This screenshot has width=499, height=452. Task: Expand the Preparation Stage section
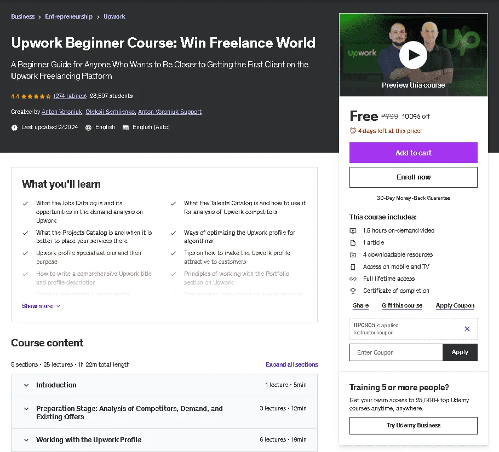164,413
